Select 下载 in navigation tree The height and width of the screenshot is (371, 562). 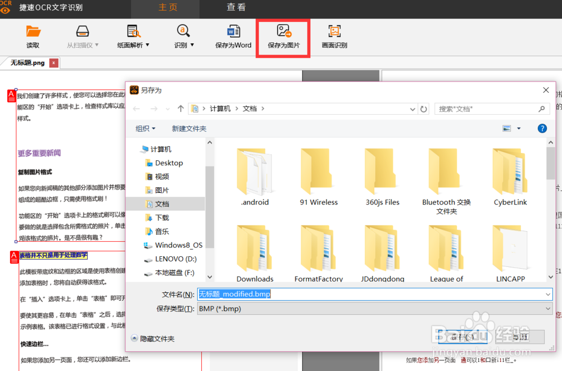(x=157, y=218)
